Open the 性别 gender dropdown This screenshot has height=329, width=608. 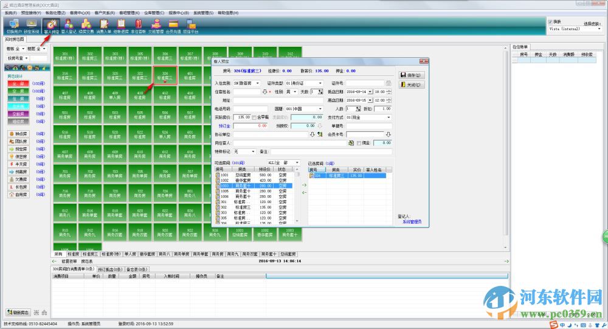tap(295, 92)
